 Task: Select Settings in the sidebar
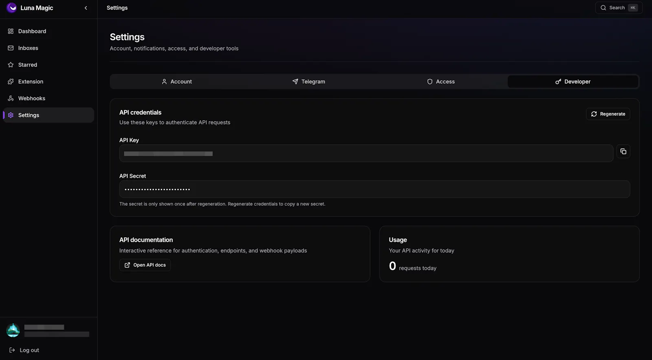48,115
